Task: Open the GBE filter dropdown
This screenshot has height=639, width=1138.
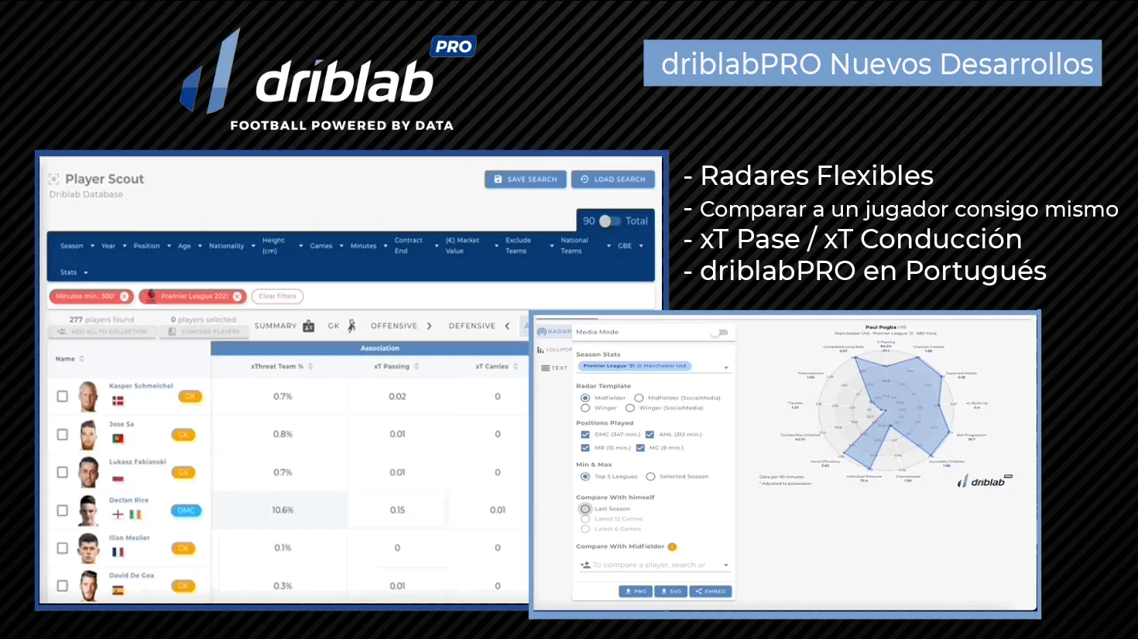Action: [630, 246]
